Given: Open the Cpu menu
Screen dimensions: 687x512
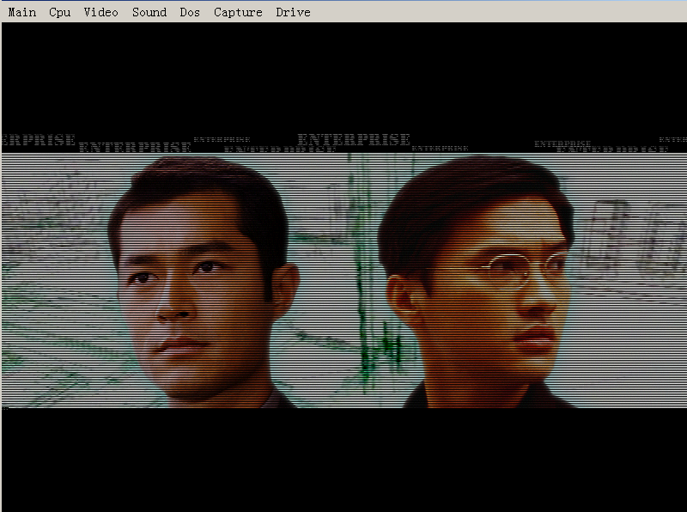Looking at the screenshot, I should pos(60,12).
